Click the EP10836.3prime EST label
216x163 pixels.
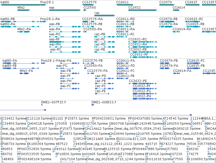tap(68, 154)
